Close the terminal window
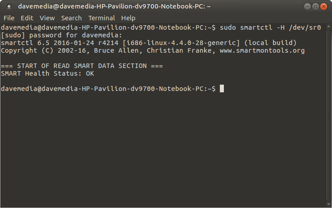This screenshot has height=208, width=332. pyautogui.click(x=323, y=7)
